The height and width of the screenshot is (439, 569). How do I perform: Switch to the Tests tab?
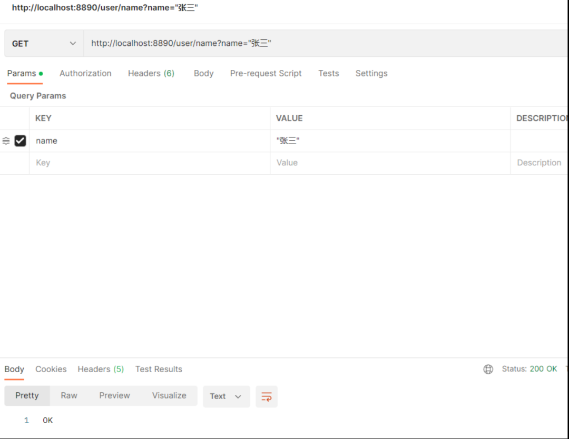[328, 73]
